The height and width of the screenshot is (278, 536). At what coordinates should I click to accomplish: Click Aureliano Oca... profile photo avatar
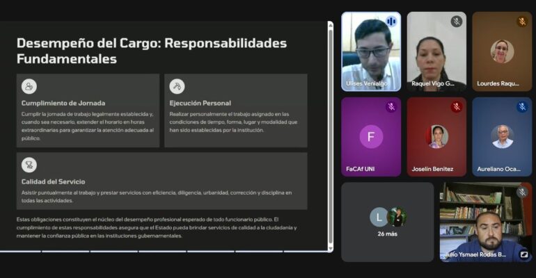coord(503,136)
